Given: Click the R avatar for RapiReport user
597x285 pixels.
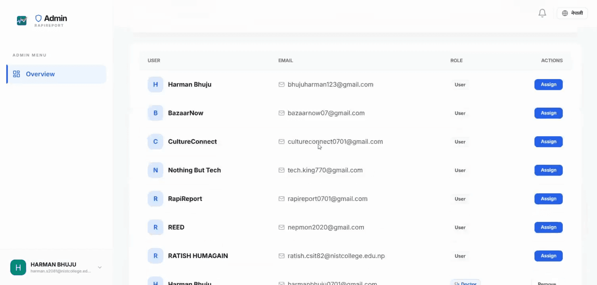Looking at the screenshot, I should (x=155, y=199).
